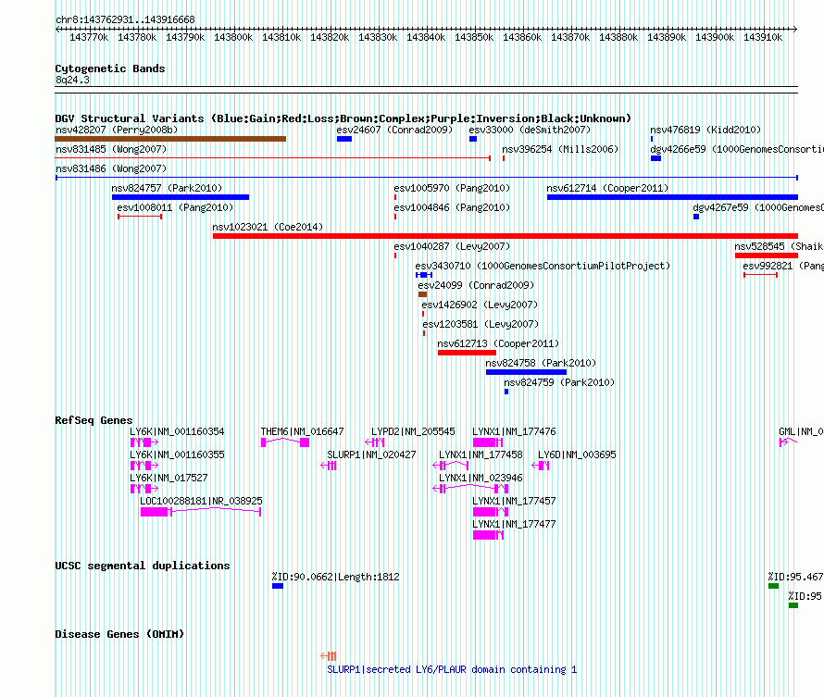
Task: Click the 143770k ruler tick label
Action: 89,37
